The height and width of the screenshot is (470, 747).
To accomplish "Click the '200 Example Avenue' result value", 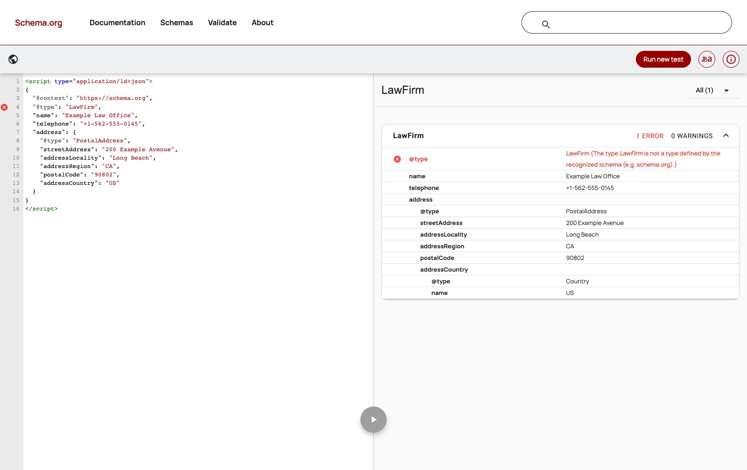I will (595, 223).
